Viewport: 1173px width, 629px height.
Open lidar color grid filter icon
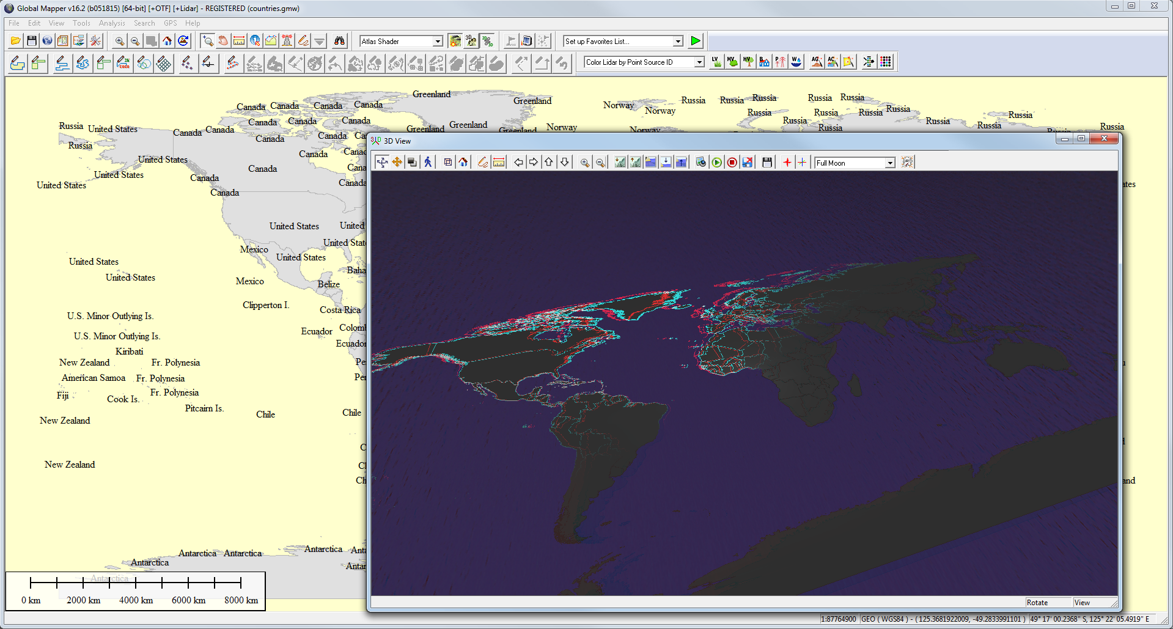click(x=886, y=62)
